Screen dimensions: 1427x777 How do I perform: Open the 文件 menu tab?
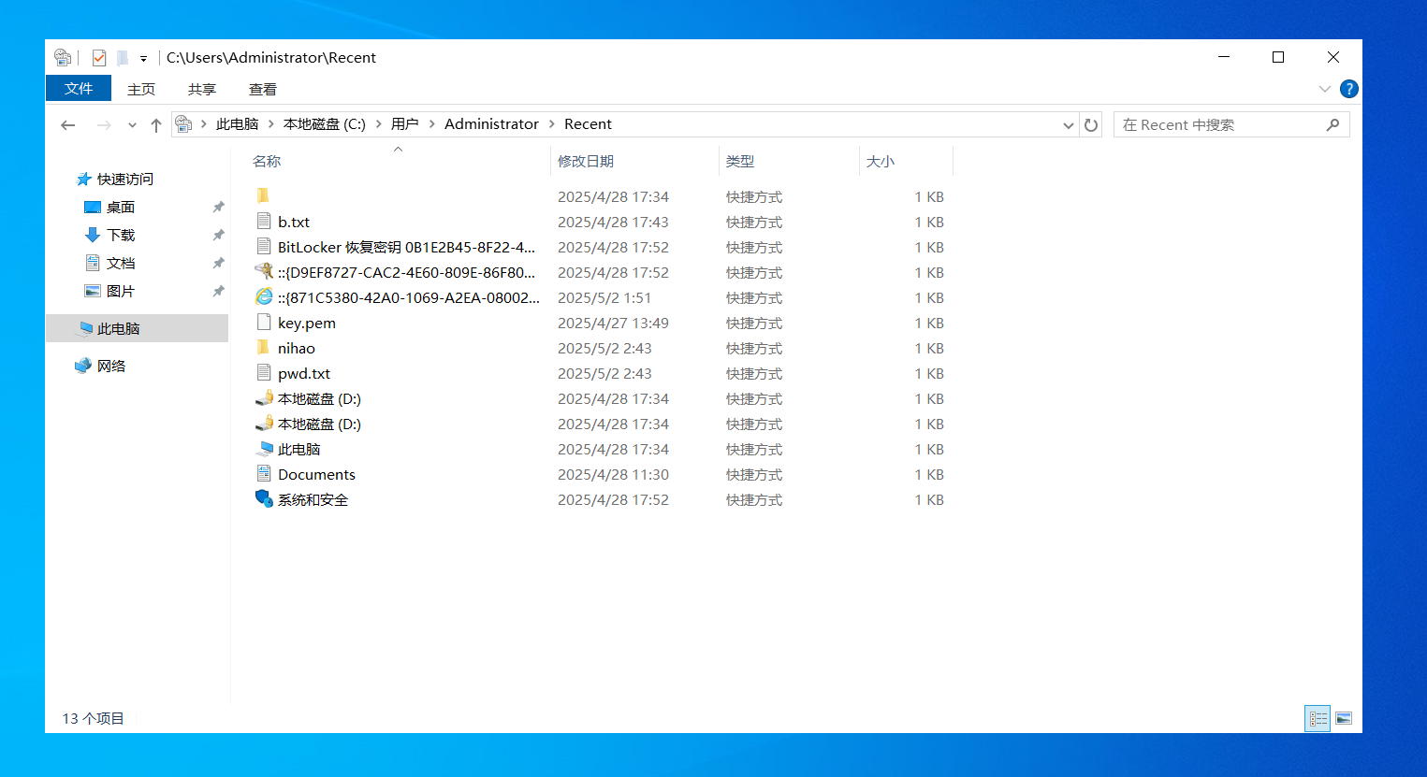(x=79, y=89)
